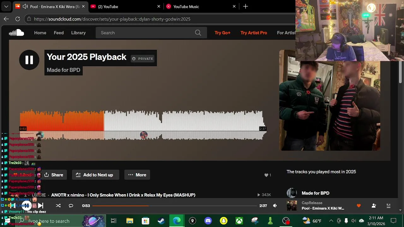
Task: Close the (2) YouTube tab
Action: [x=159, y=6]
